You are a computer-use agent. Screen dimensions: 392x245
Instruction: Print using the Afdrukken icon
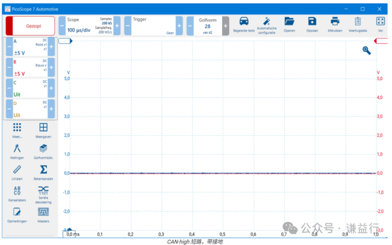click(x=335, y=22)
